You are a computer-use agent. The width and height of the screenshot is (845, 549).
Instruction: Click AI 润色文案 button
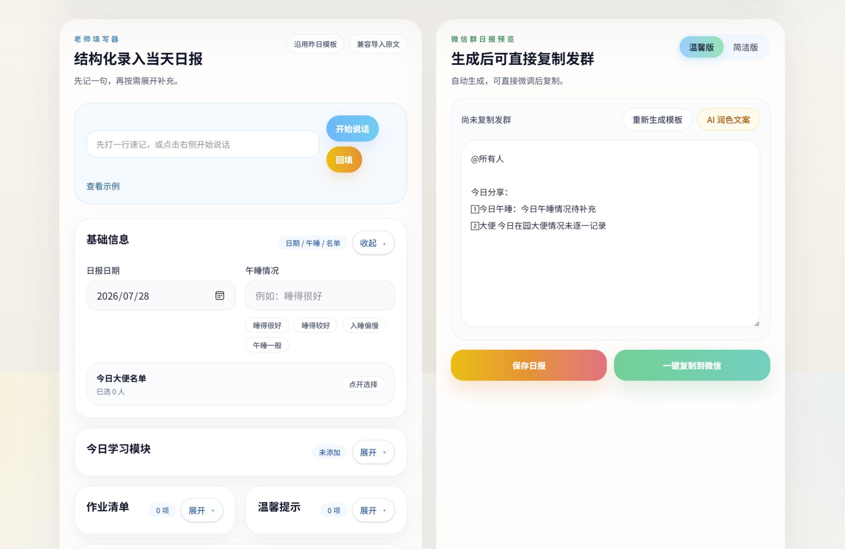click(728, 120)
